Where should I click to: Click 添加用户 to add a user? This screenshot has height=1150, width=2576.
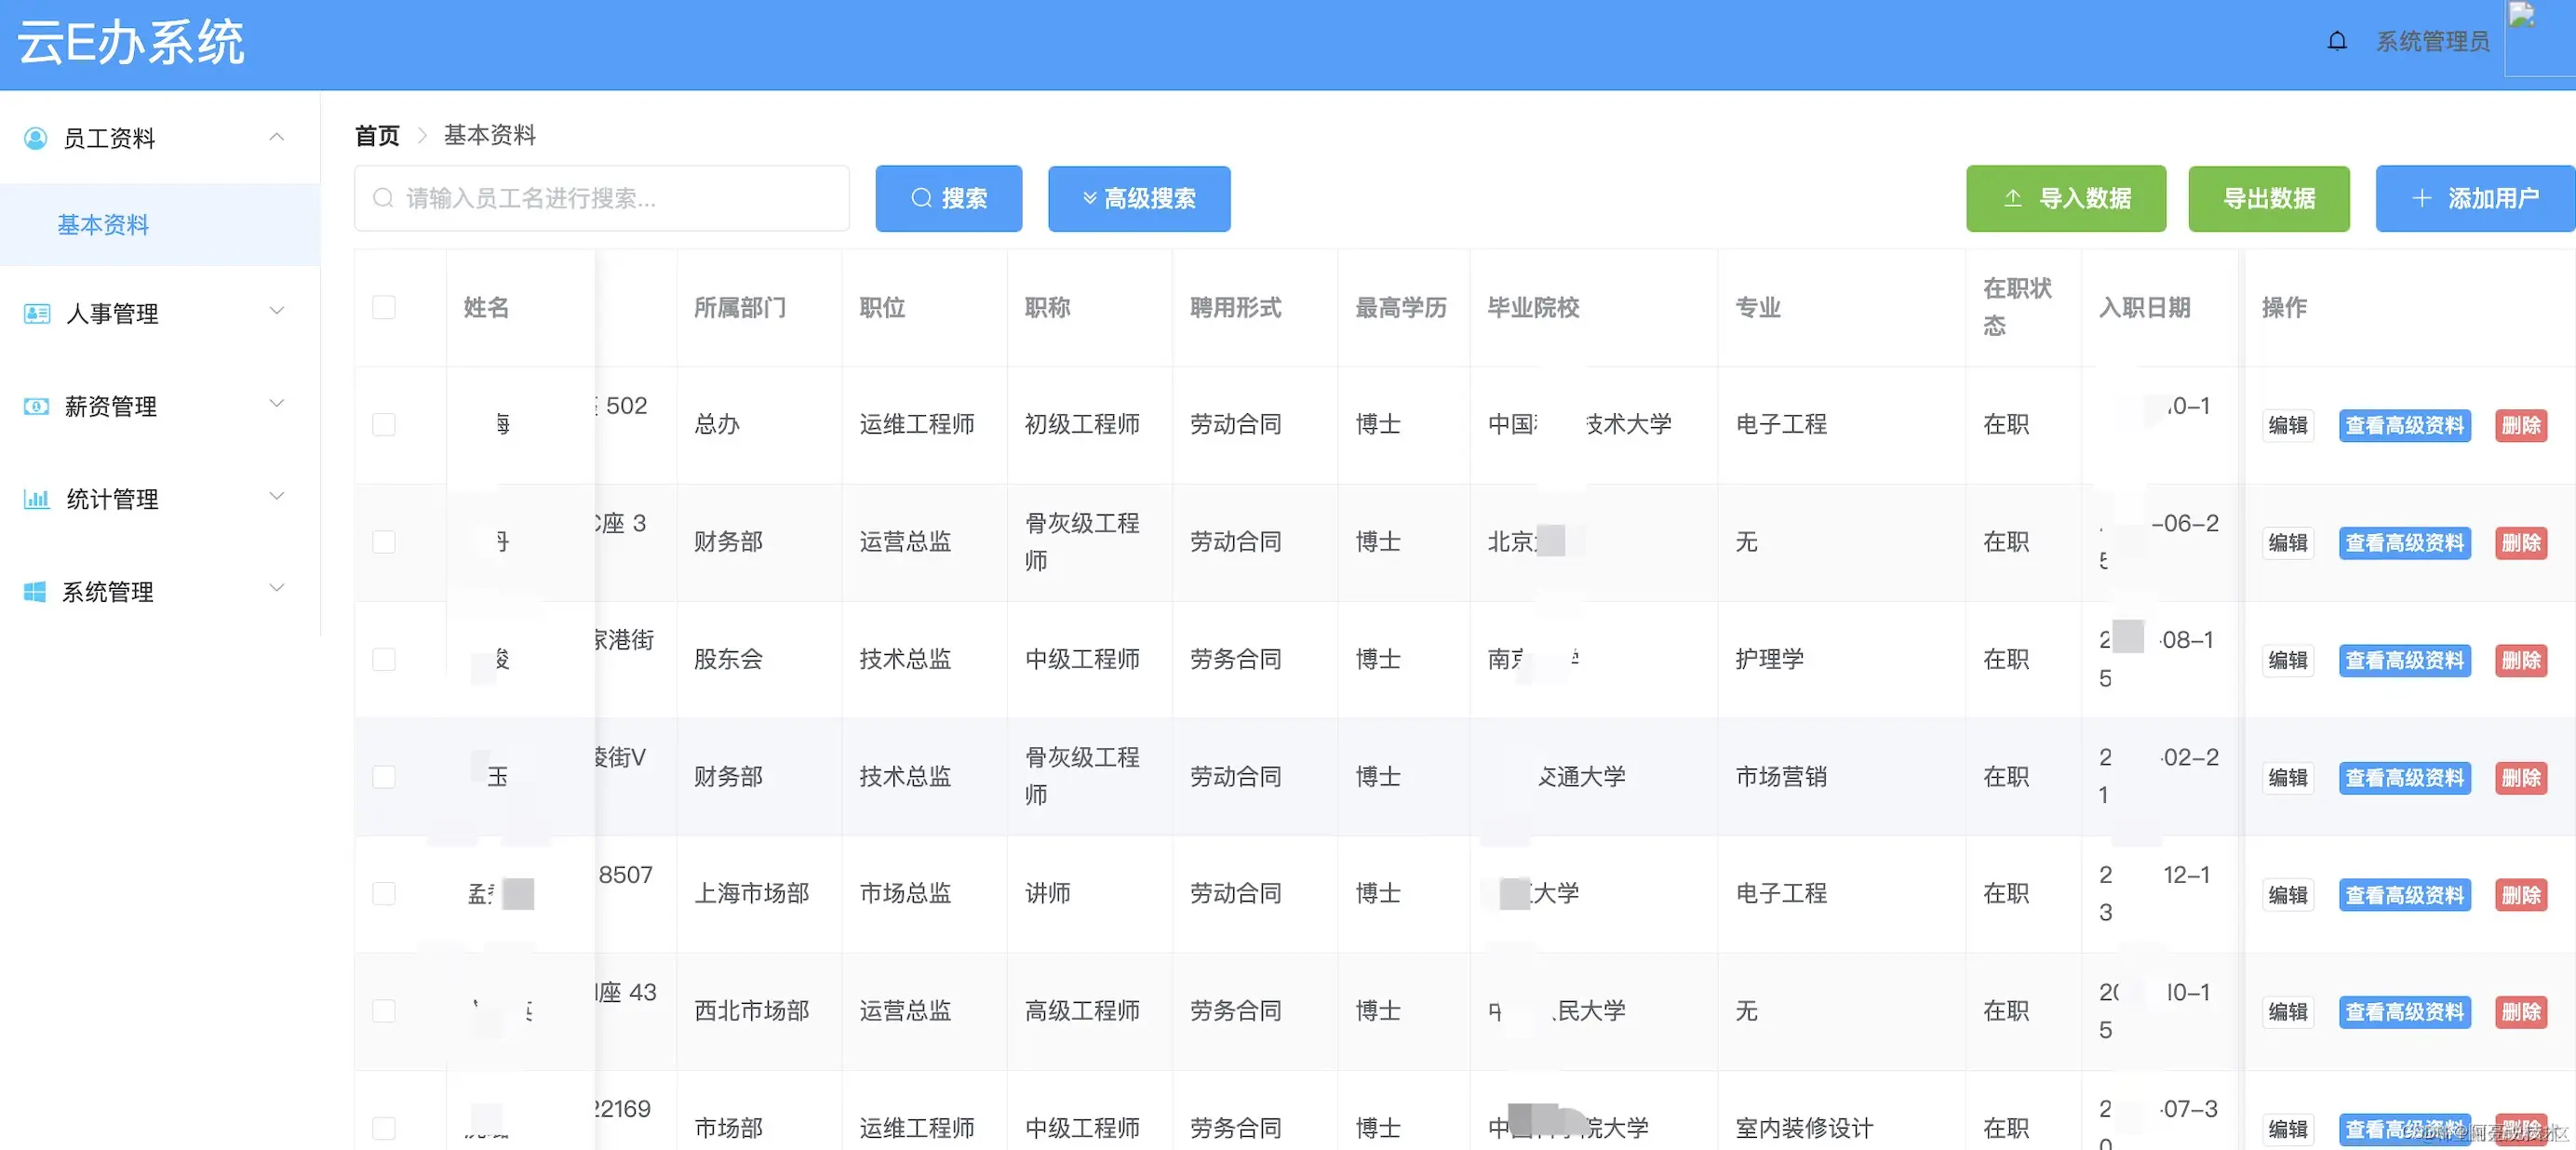pos(2474,198)
